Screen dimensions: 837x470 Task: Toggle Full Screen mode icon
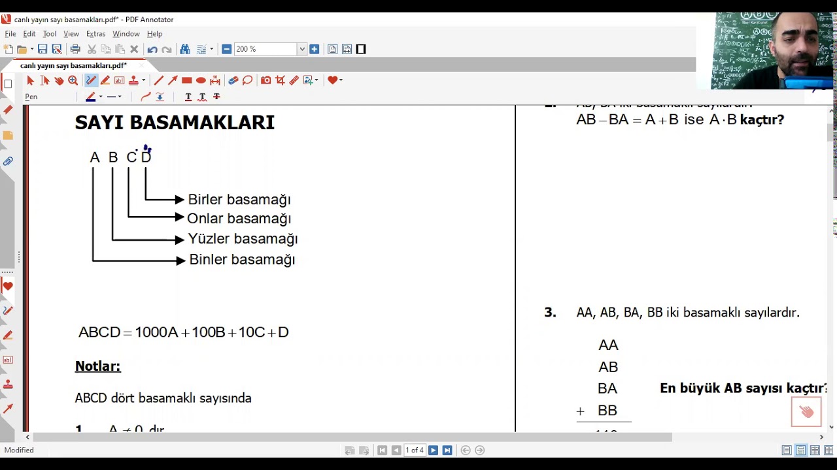click(x=361, y=50)
